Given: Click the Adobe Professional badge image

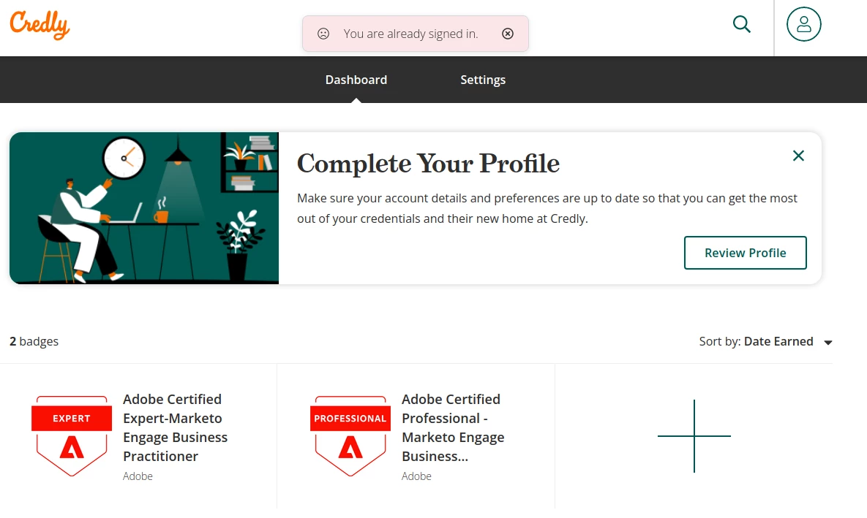Looking at the screenshot, I should [x=350, y=435].
